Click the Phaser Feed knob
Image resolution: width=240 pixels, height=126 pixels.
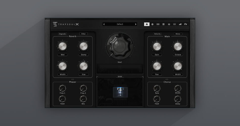tap(62, 99)
